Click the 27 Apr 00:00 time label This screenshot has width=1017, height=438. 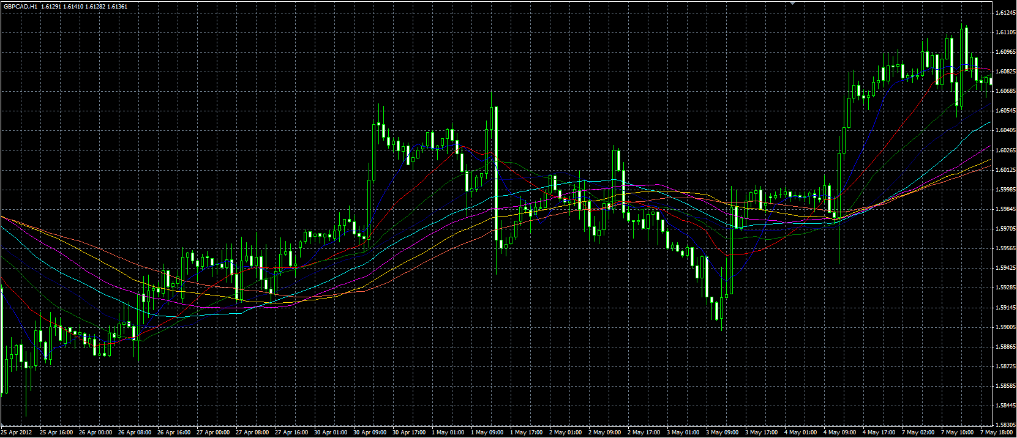tap(213, 432)
